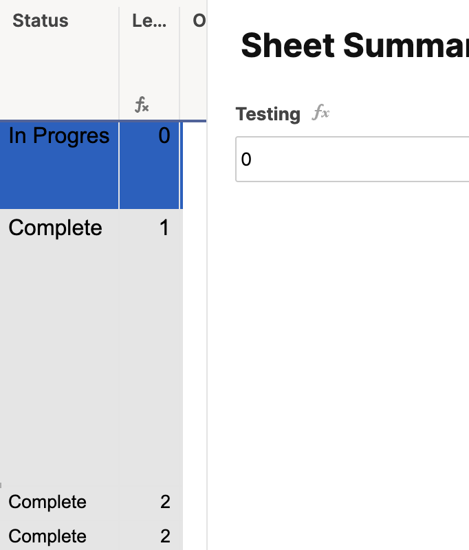Click the Complete status cell in the last row
This screenshot has width=469, height=550.
point(59,536)
